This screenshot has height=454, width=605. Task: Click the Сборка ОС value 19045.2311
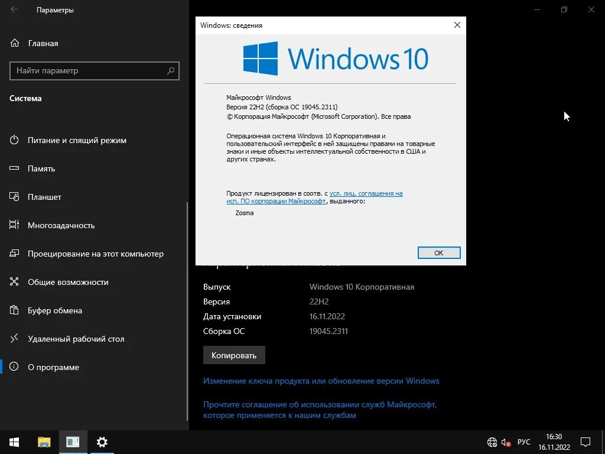click(328, 331)
